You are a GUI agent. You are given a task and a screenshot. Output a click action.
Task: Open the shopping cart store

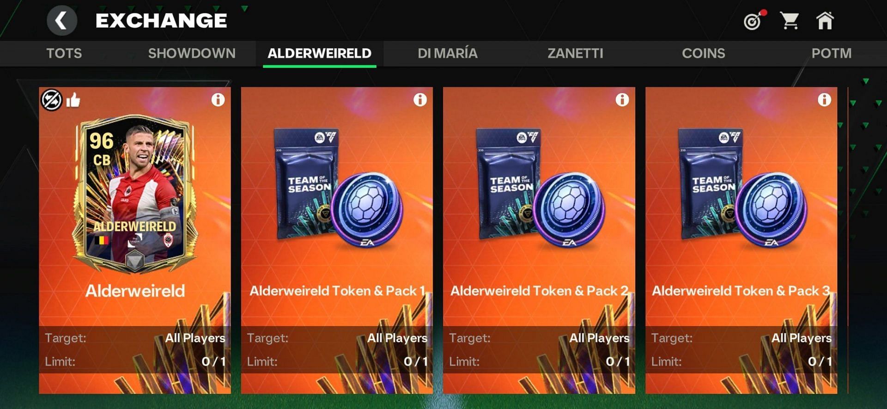click(789, 21)
